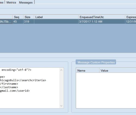The image size is (136, 115).
Task: Click the down arrow of message text scrollbar
Action: click(x=61, y=106)
